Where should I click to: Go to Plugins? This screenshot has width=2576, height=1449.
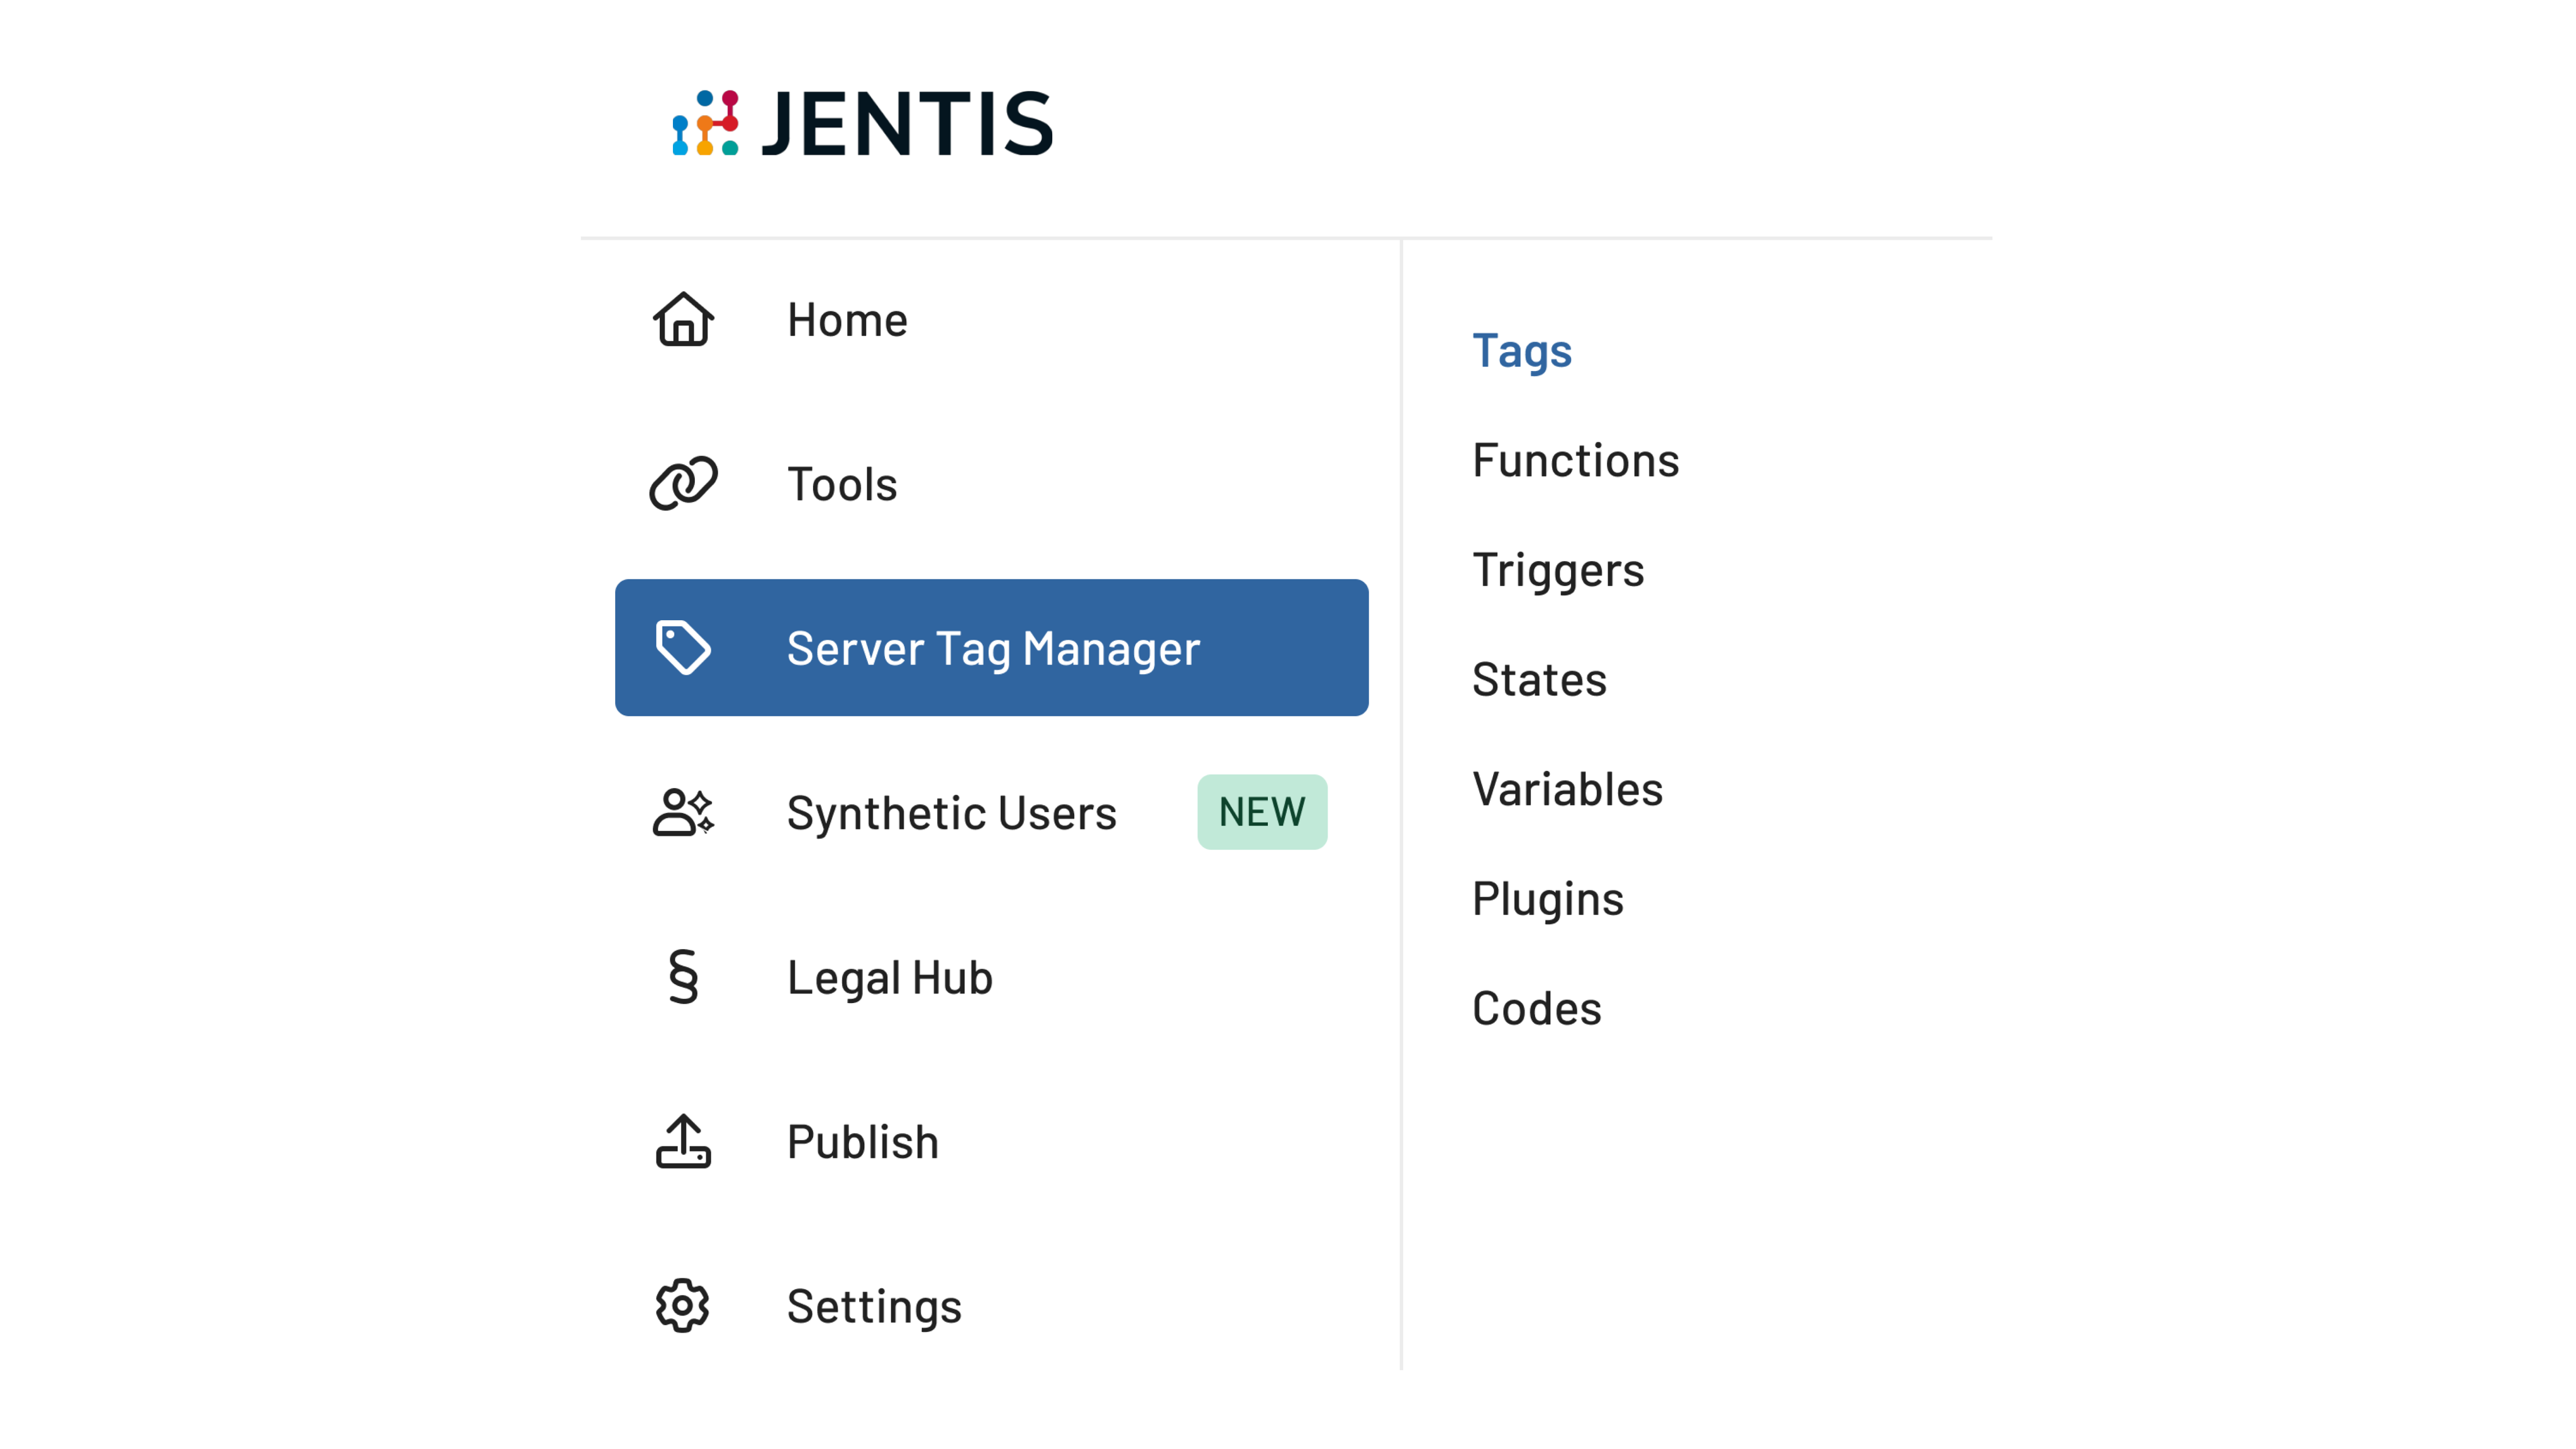click(x=1547, y=898)
